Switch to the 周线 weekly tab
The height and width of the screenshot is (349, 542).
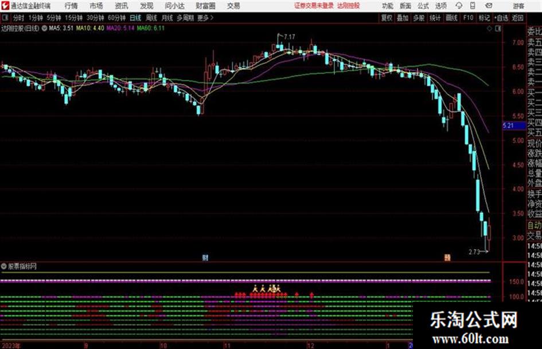(x=151, y=18)
